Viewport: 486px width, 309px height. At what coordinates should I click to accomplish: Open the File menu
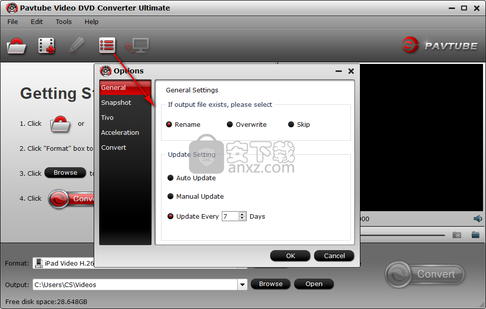coord(12,22)
